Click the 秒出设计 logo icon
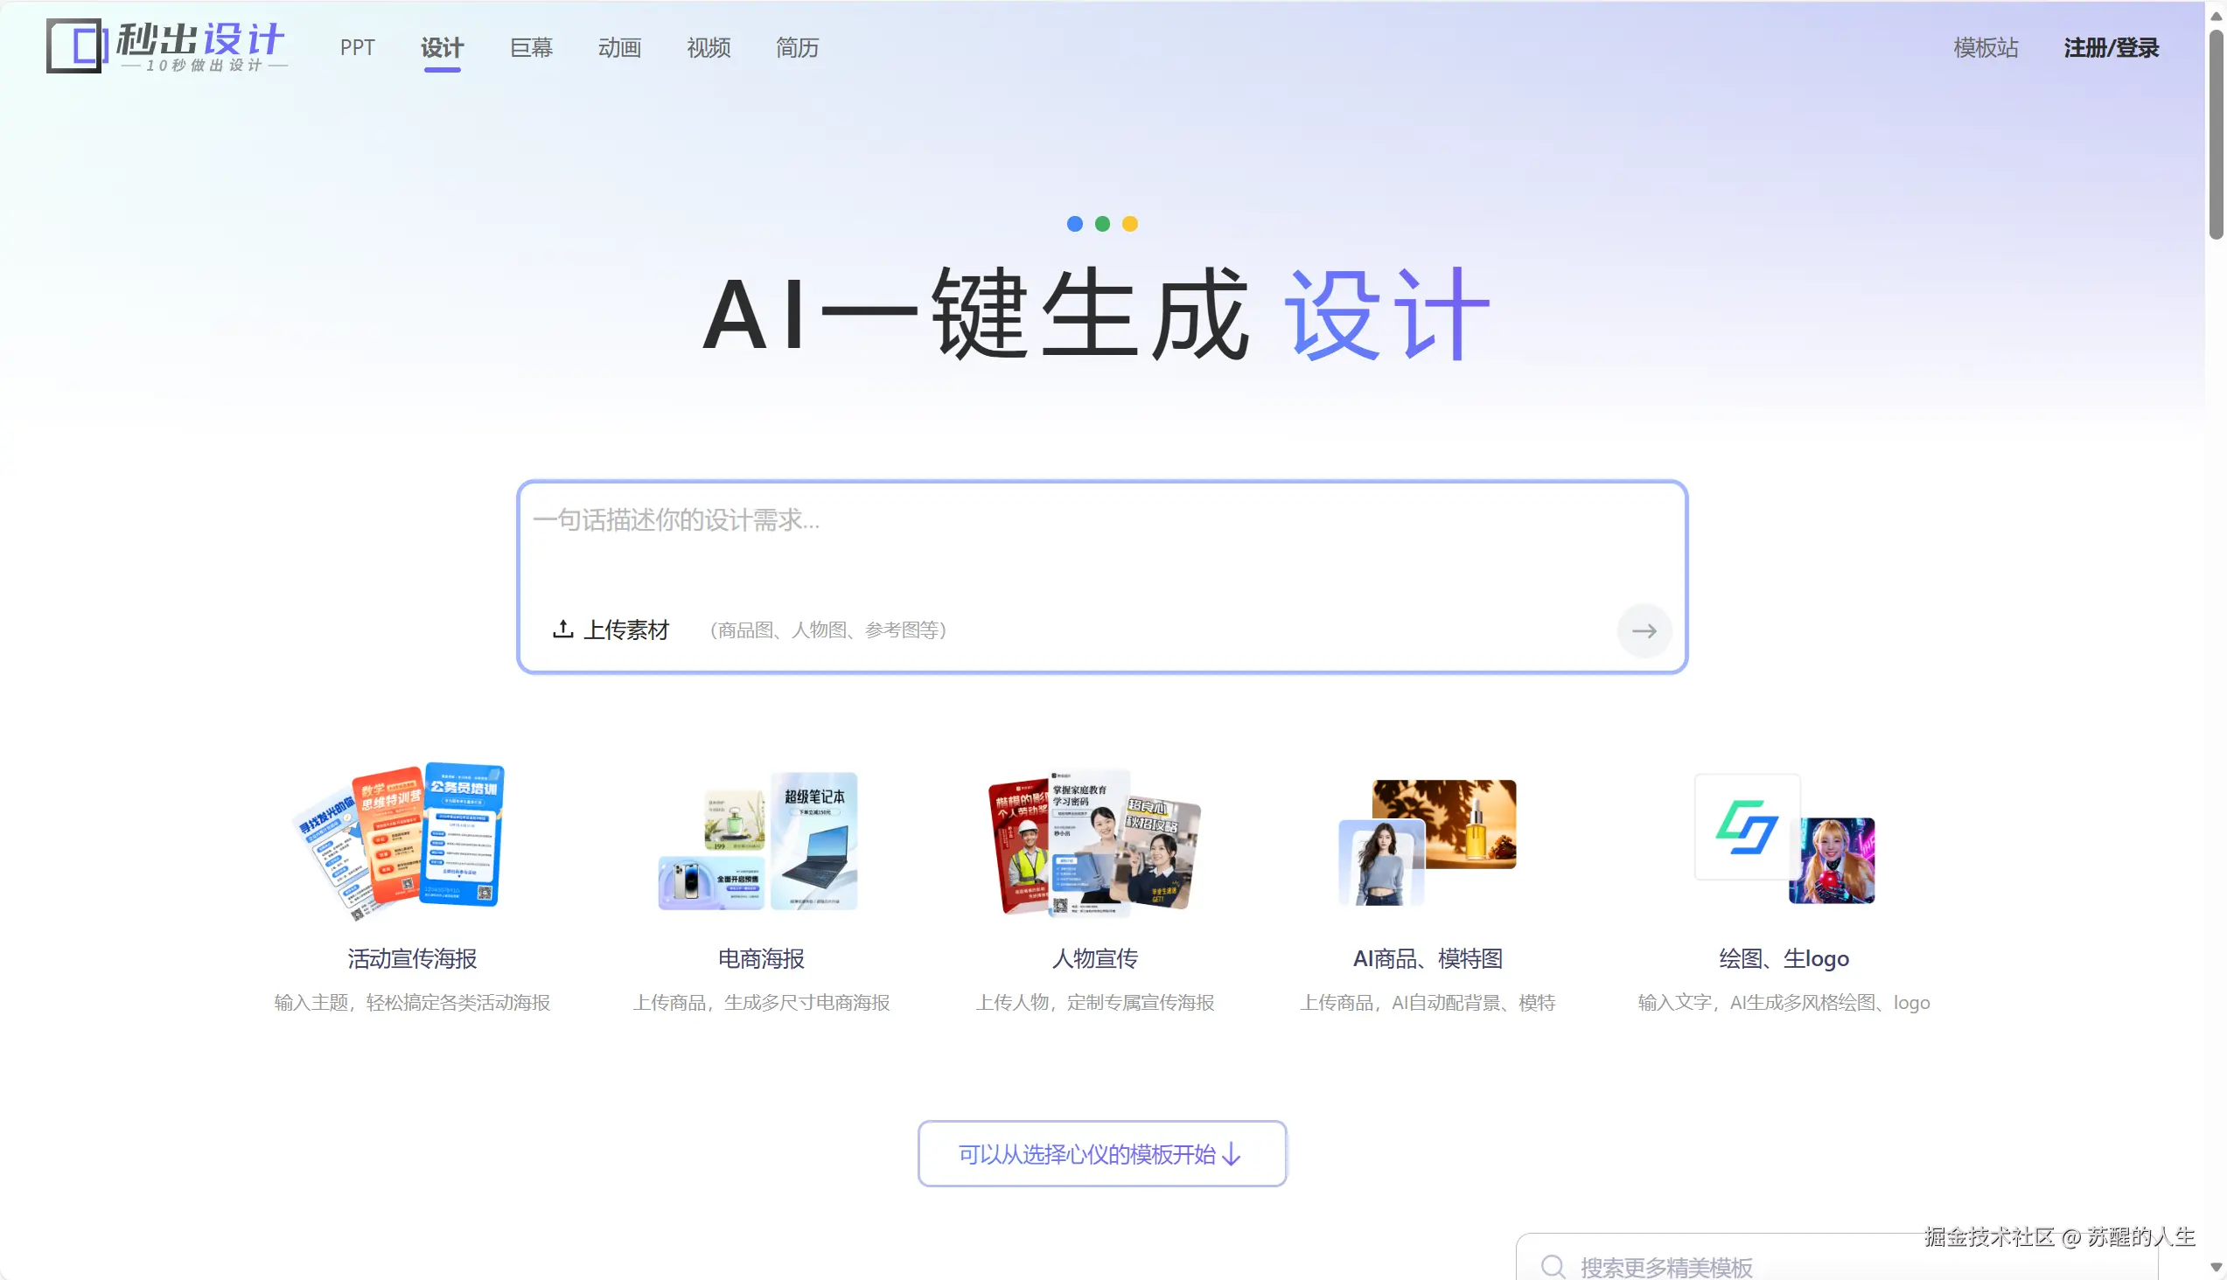Image resolution: width=2227 pixels, height=1280 pixels. coord(74,45)
